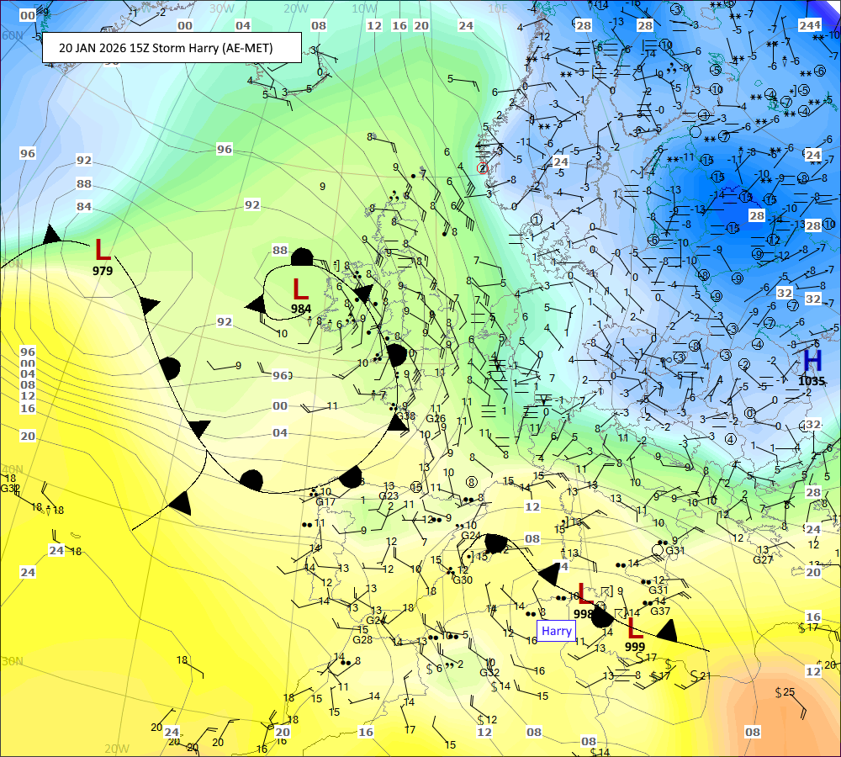Click the 60N latitude label
The image size is (841, 757).
click(12, 35)
